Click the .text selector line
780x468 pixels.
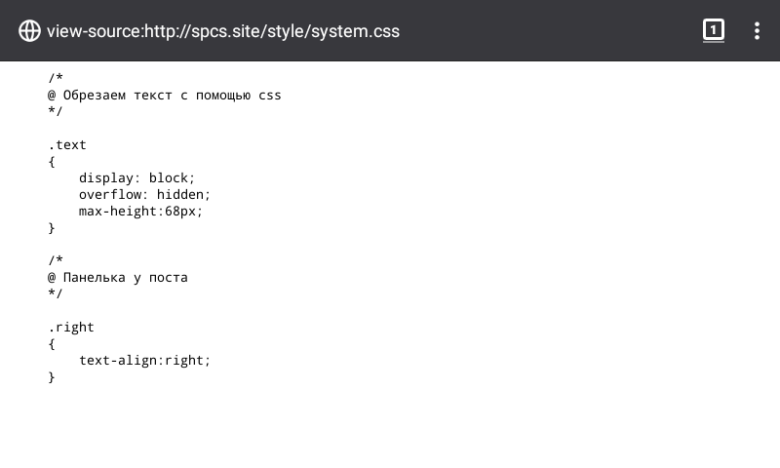[x=67, y=145]
